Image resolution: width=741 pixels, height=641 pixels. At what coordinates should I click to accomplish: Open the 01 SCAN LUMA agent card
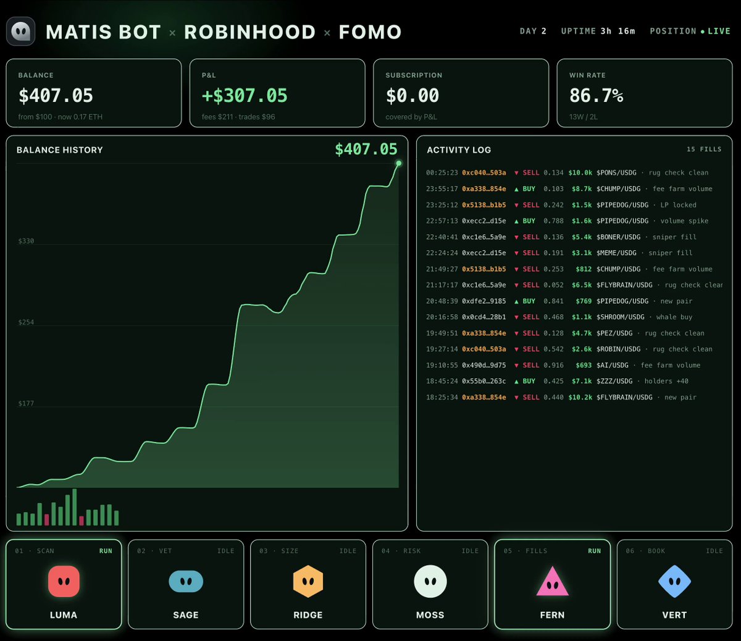(x=64, y=584)
